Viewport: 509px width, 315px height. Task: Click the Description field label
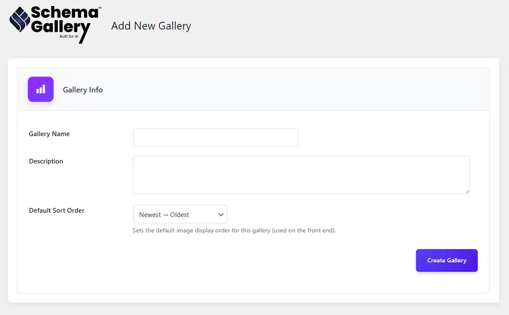(x=46, y=161)
